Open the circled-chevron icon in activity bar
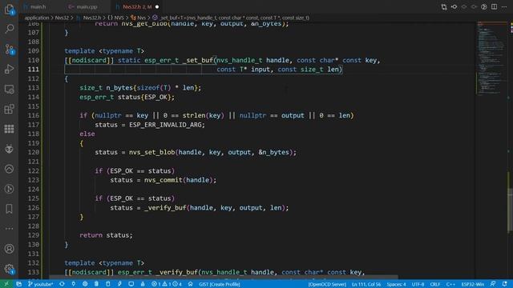The image size is (513, 288). 9,169
